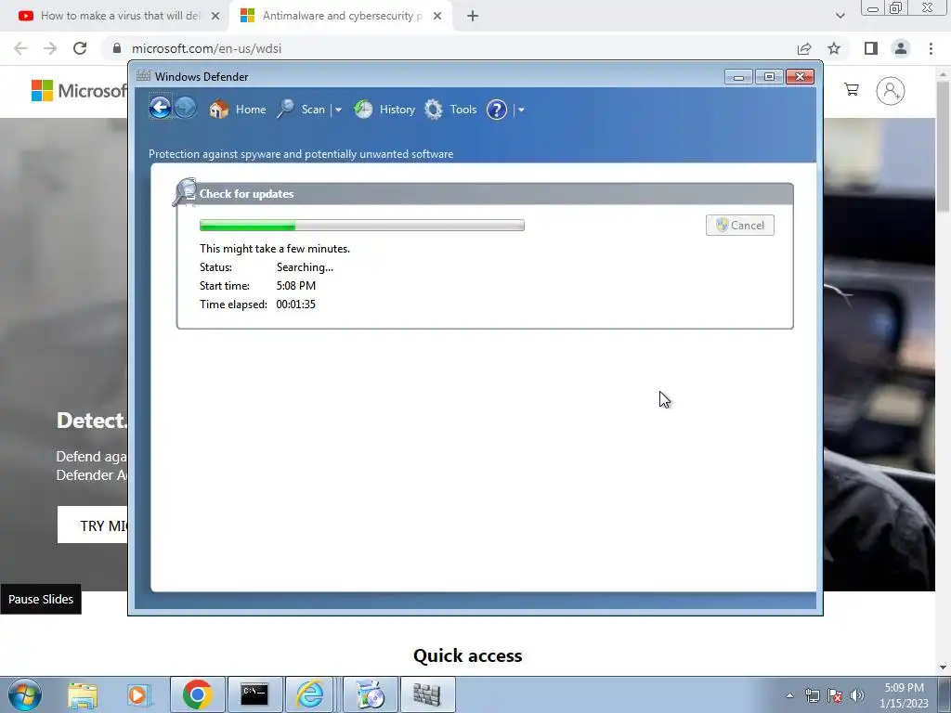Open Home in Windows Defender

[237, 110]
